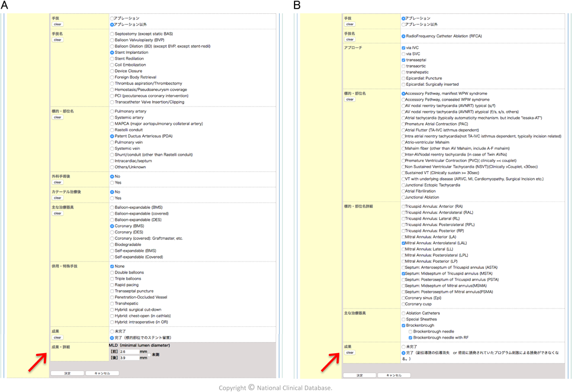Uncheck the via IVC approach checkbox
This screenshot has height=392, width=572.
pos(403,48)
